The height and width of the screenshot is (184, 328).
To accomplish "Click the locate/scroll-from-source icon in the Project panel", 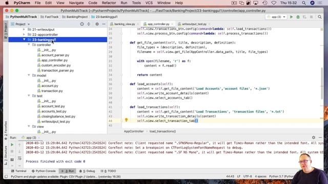I will coord(82,24).
